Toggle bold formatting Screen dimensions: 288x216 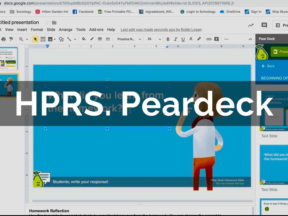(x=168, y=39)
